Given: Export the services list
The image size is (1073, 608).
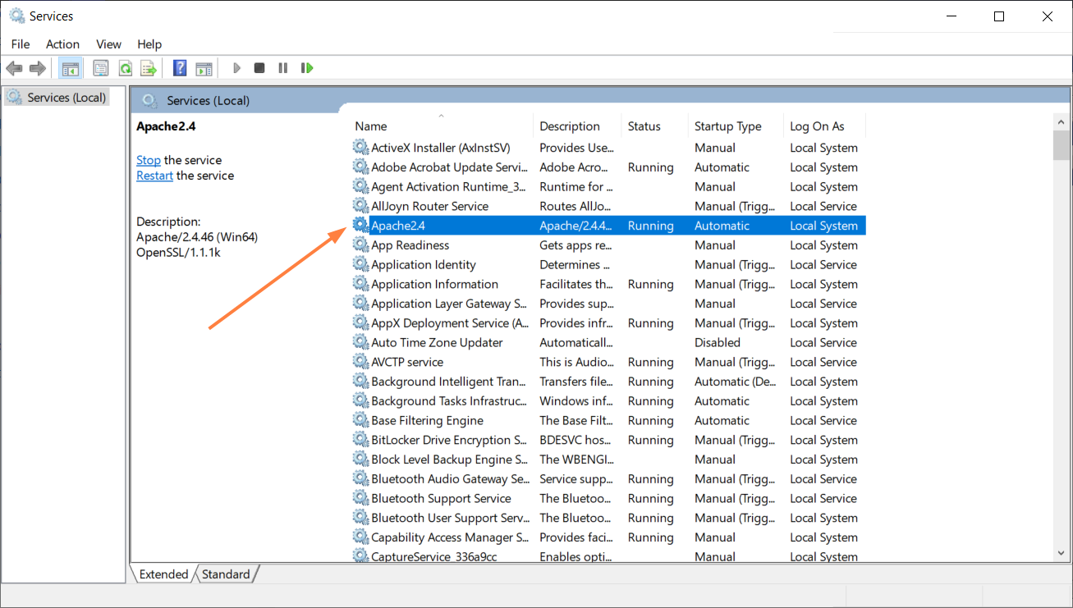Looking at the screenshot, I should pos(149,67).
